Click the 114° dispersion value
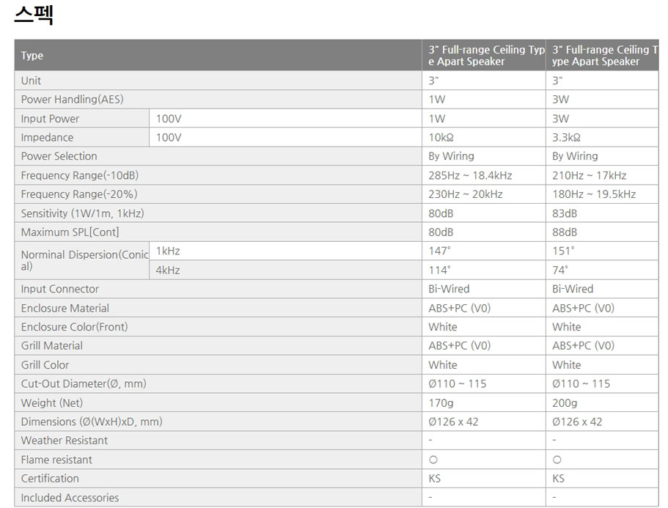 [x=439, y=270]
